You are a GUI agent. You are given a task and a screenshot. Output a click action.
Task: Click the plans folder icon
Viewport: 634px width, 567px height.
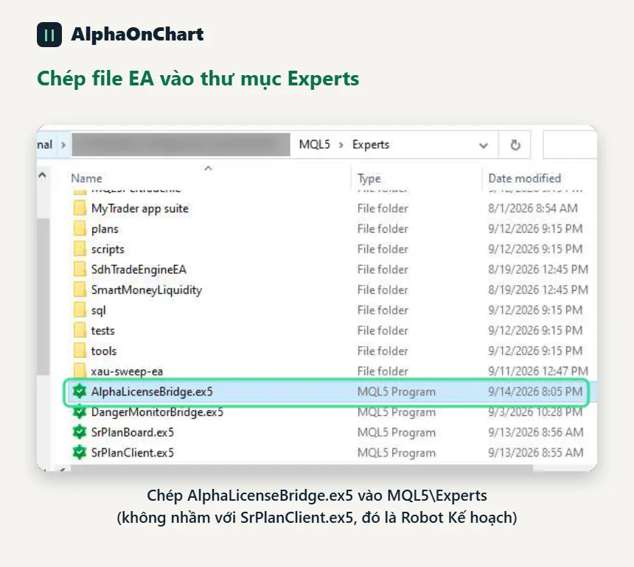[x=80, y=228]
